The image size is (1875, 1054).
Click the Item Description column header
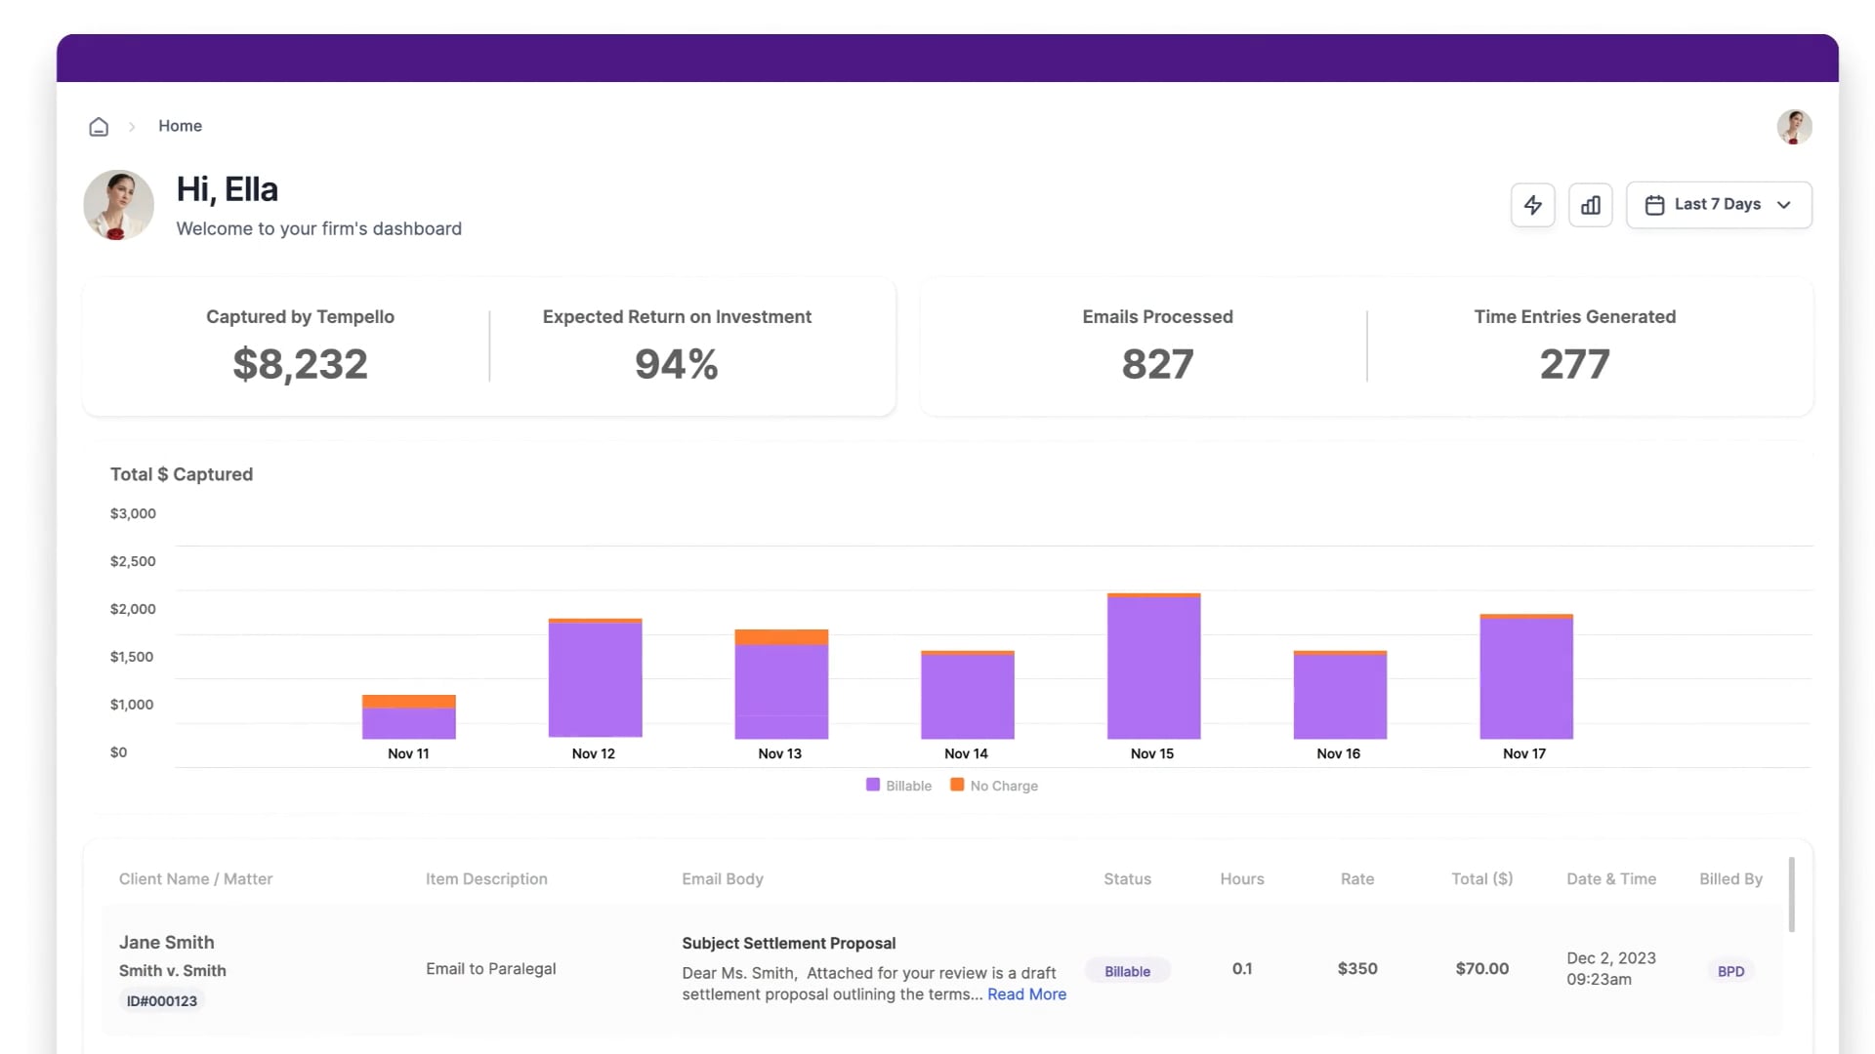point(486,878)
